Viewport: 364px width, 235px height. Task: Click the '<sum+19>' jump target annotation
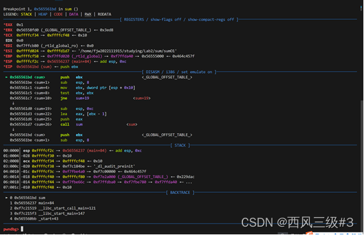coord(141,99)
